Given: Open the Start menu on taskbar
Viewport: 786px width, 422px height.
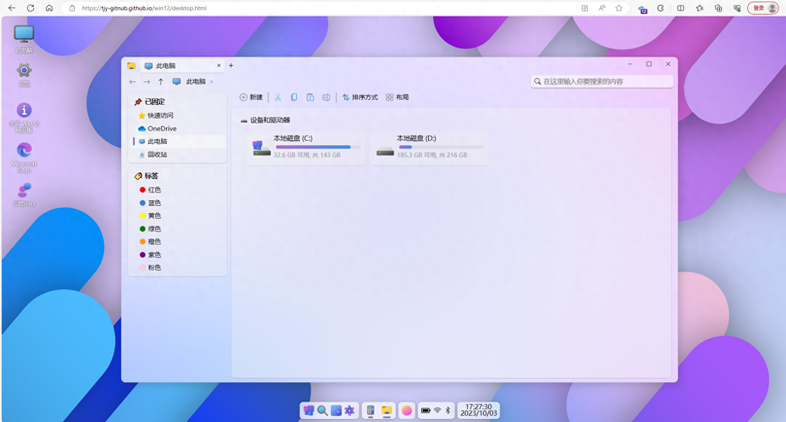Looking at the screenshot, I should pos(309,411).
